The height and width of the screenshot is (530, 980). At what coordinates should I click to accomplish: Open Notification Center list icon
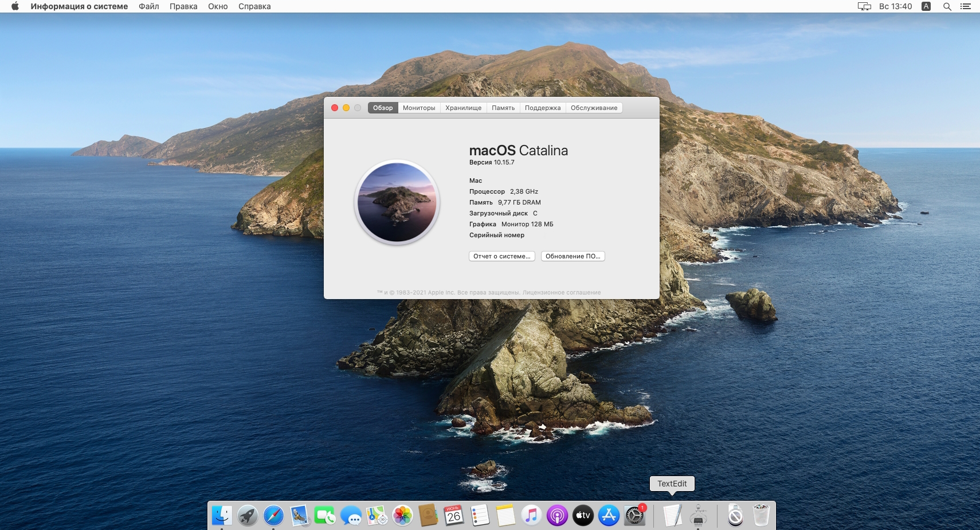click(966, 6)
